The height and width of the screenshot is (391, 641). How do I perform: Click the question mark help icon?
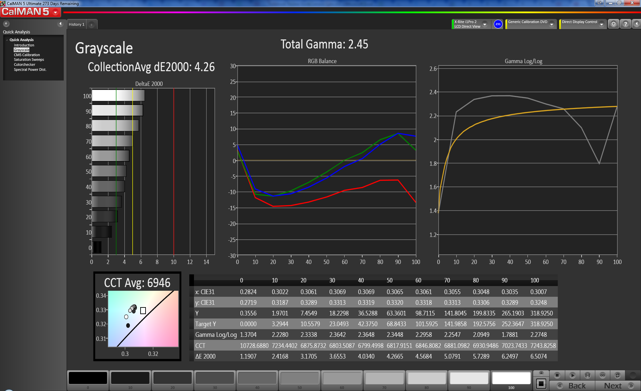[625, 24]
